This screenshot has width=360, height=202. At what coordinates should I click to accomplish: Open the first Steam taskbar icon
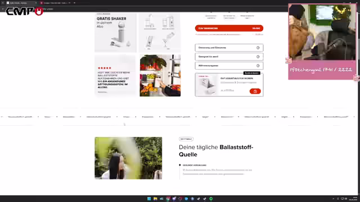(x=199, y=199)
